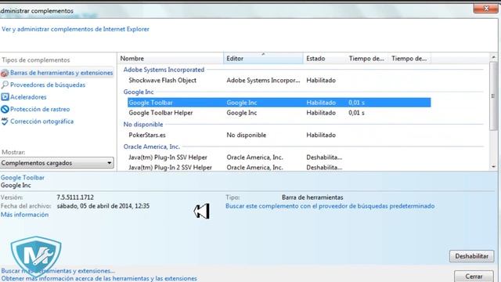Click the 0,01 s value for Google Toolbar Helper
This screenshot has width=501, height=282.
(x=356, y=113)
